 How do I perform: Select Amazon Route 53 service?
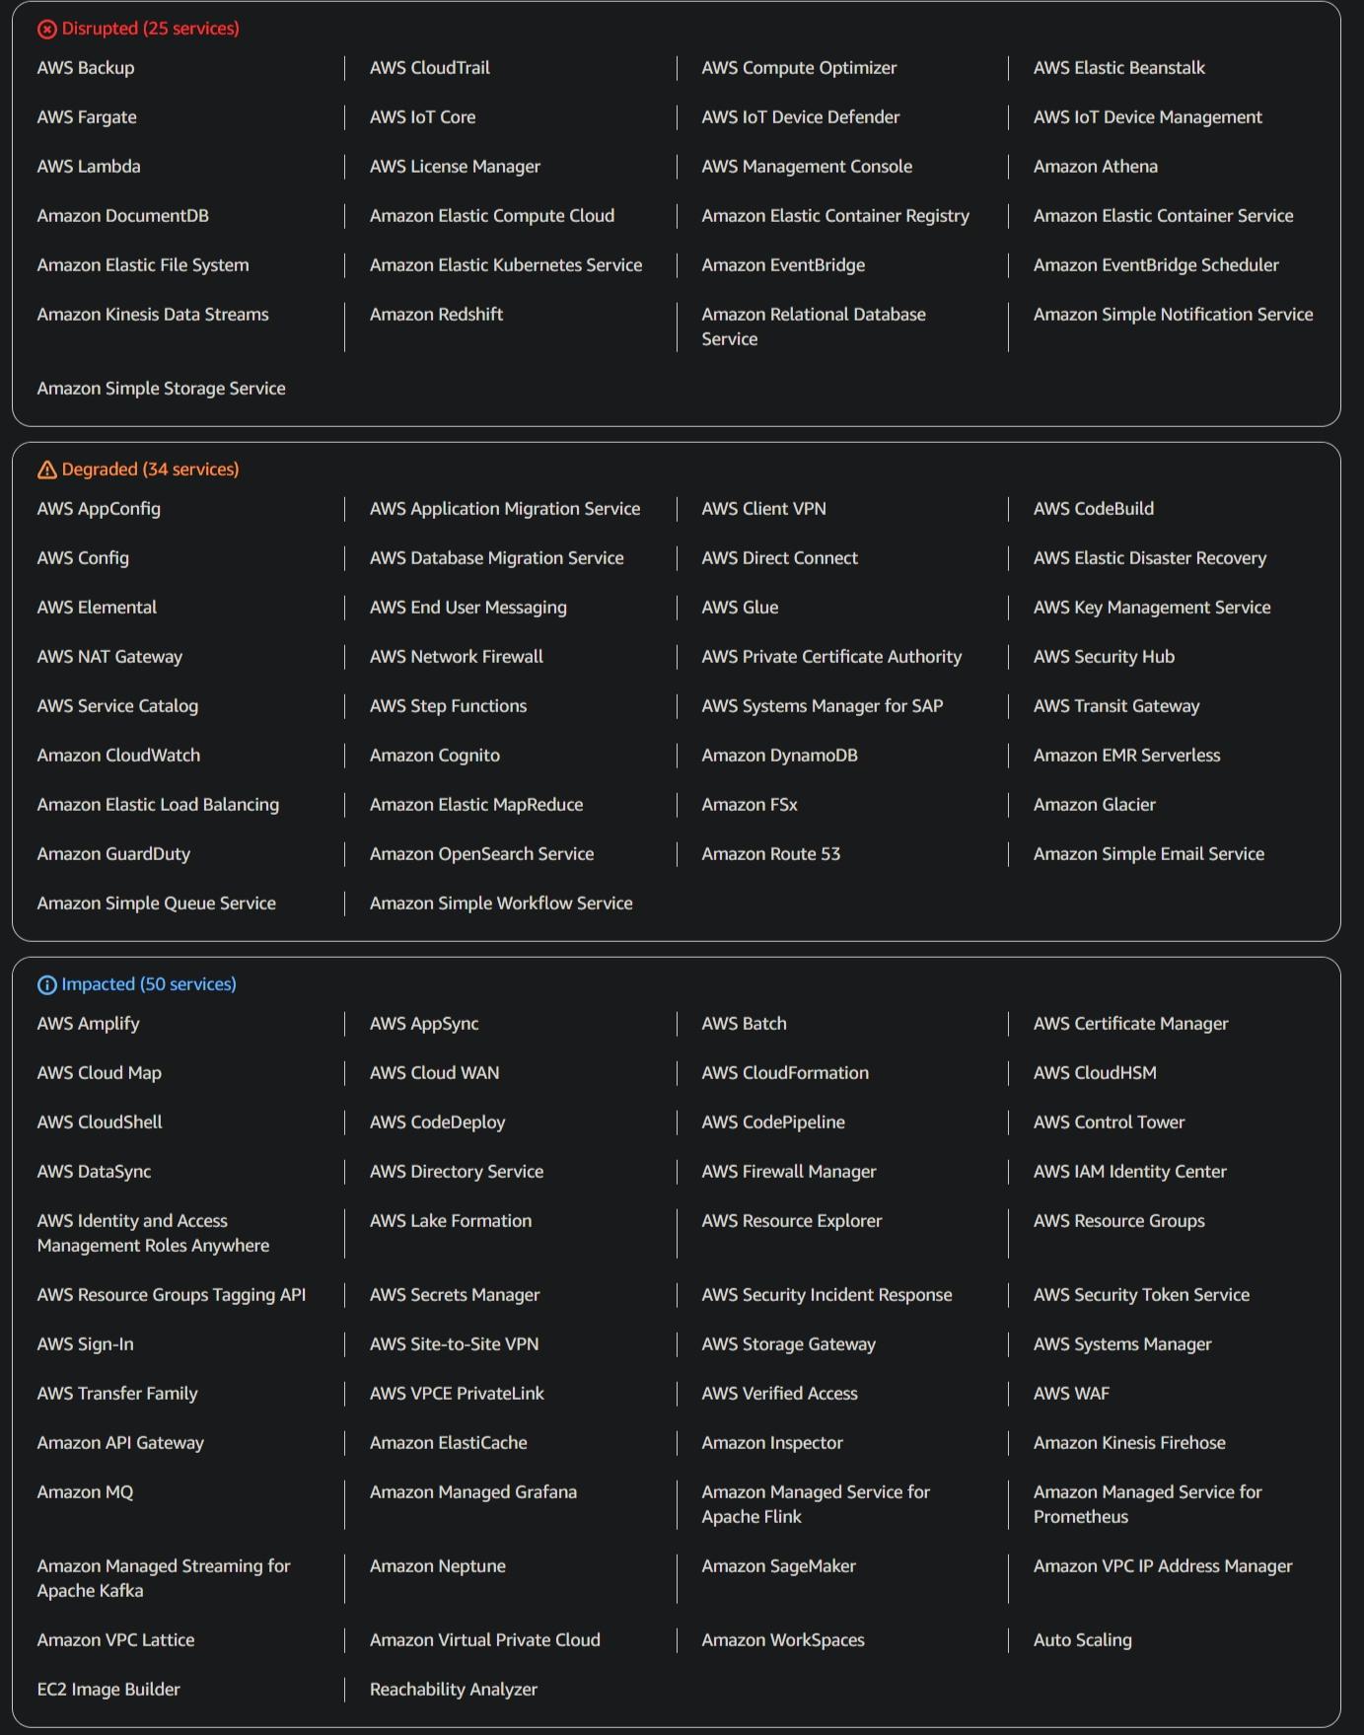click(770, 854)
